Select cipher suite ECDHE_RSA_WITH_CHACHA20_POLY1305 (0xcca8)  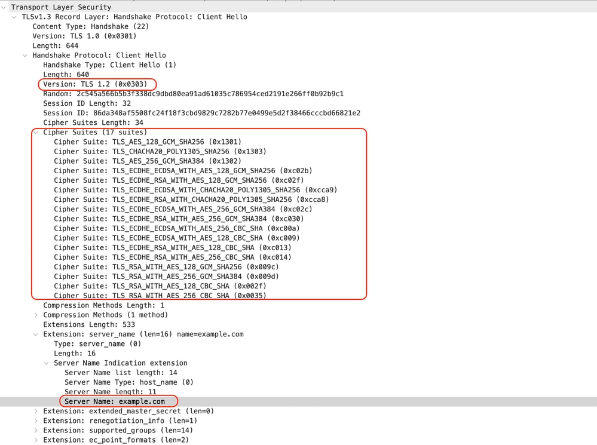(x=191, y=200)
